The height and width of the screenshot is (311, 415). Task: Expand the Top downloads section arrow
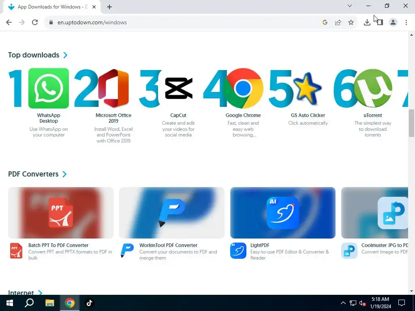click(x=65, y=55)
